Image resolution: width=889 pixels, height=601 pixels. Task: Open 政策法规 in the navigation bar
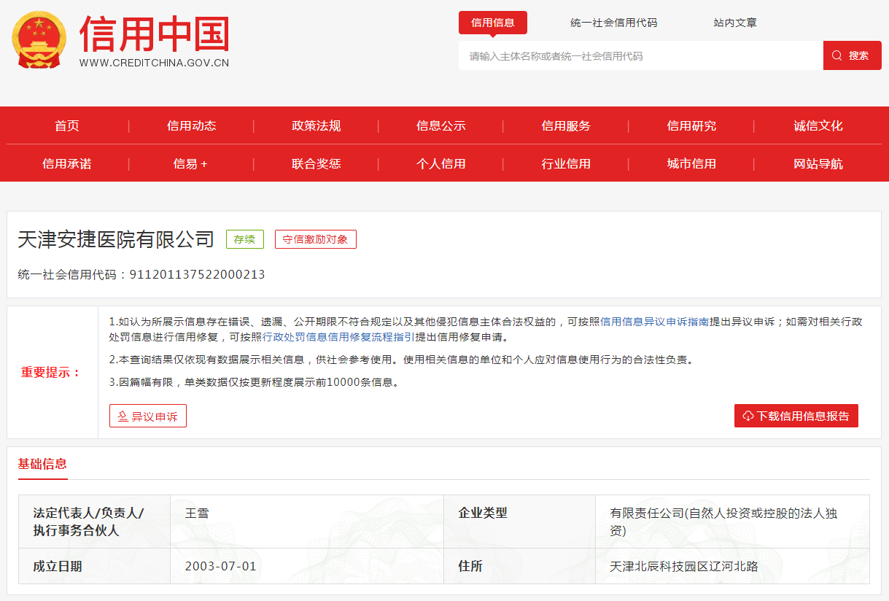pos(317,125)
